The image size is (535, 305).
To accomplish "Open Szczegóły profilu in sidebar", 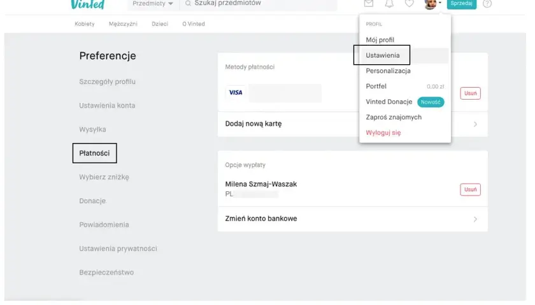I will [107, 82].
